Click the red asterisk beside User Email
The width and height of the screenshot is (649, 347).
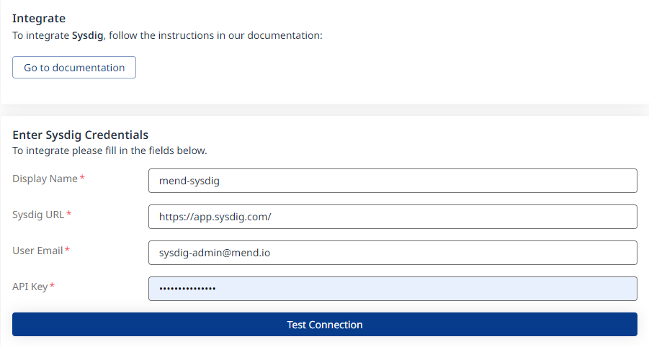[68, 251]
